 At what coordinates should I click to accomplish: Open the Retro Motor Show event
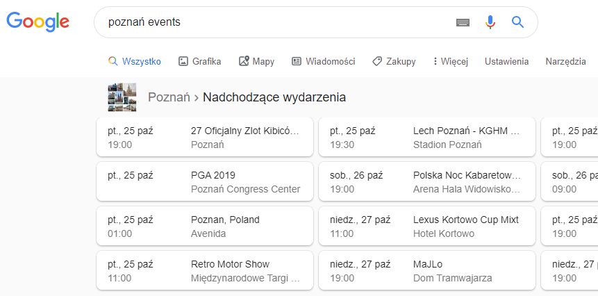coord(205,271)
